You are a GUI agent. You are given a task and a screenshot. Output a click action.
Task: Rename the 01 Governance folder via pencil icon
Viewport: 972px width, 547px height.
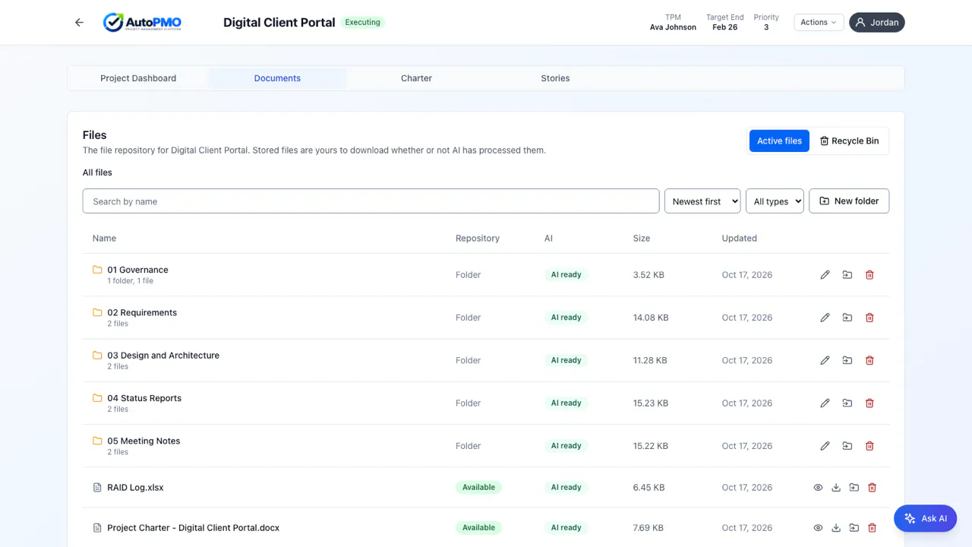click(825, 275)
